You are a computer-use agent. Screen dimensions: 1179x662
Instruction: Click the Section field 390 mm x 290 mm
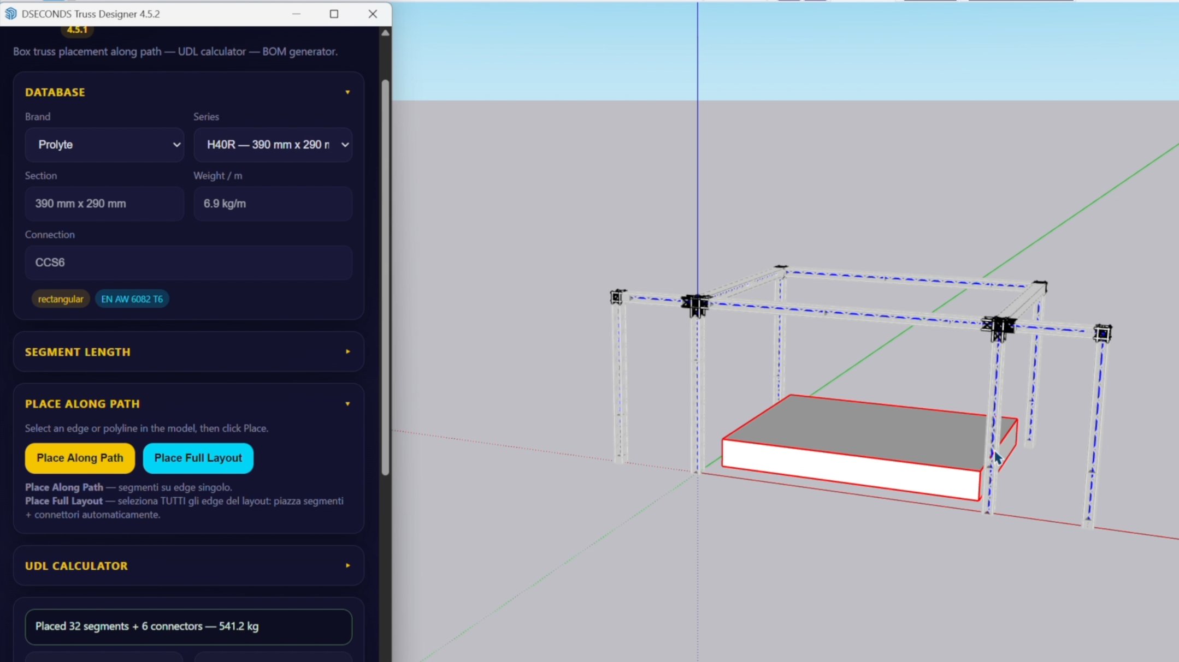(104, 204)
